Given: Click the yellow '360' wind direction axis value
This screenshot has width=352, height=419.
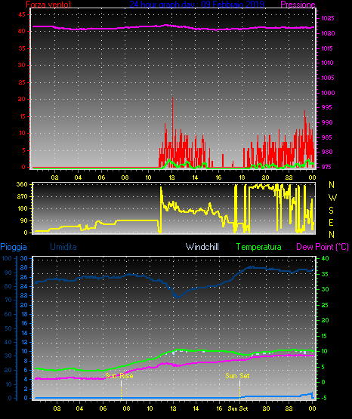Looking at the screenshot, I should [22, 184].
